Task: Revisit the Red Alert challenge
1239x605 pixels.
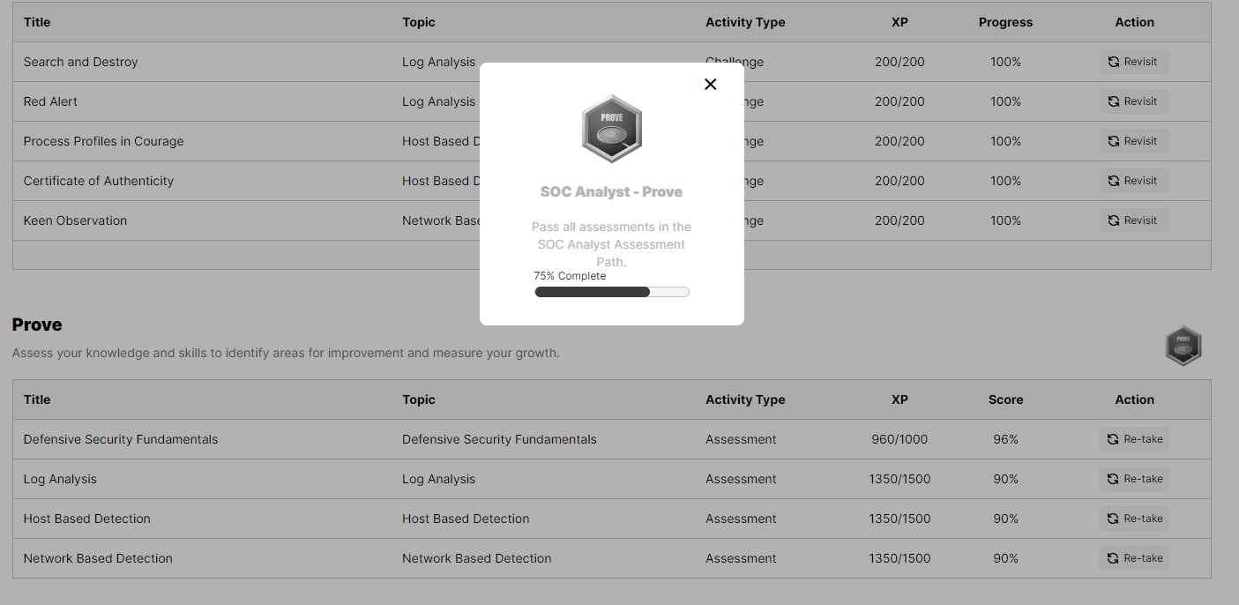Action: (1134, 101)
